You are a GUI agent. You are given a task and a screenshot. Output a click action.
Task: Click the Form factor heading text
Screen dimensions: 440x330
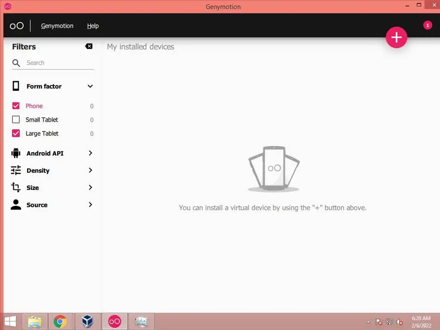44,86
